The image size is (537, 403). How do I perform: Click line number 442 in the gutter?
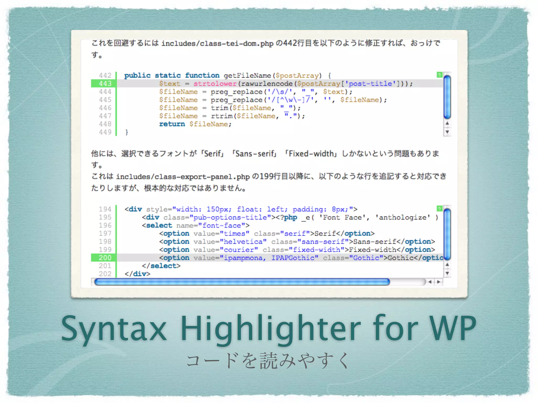coord(105,76)
